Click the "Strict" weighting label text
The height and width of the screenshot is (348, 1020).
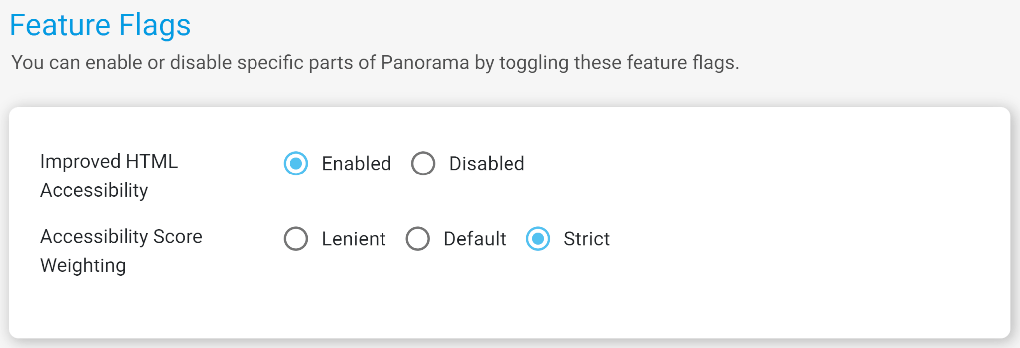pos(586,239)
